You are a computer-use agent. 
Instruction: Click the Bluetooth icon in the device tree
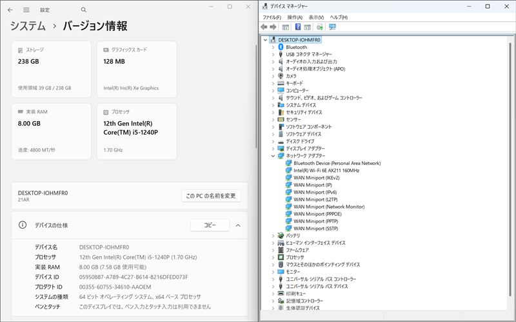[x=281, y=47]
